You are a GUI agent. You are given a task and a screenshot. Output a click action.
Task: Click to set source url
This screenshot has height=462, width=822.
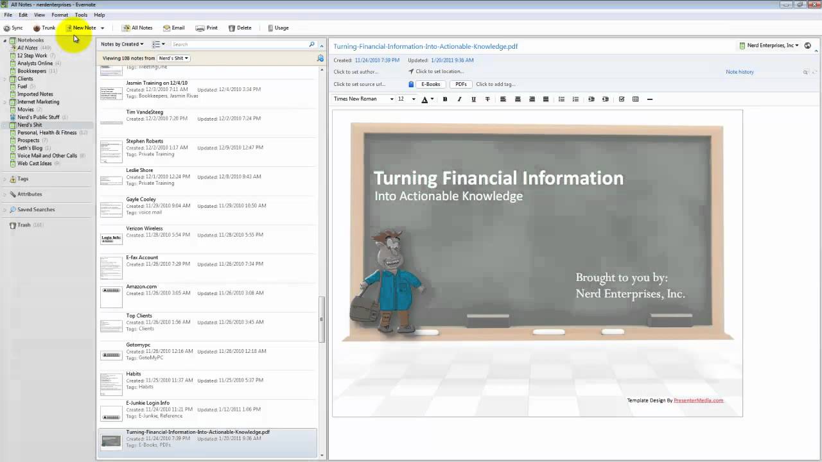point(360,84)
